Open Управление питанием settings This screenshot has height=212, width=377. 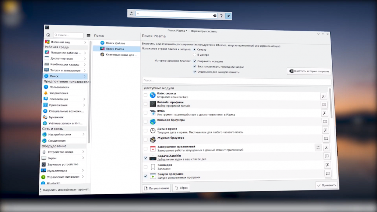(x=63, y=177)
